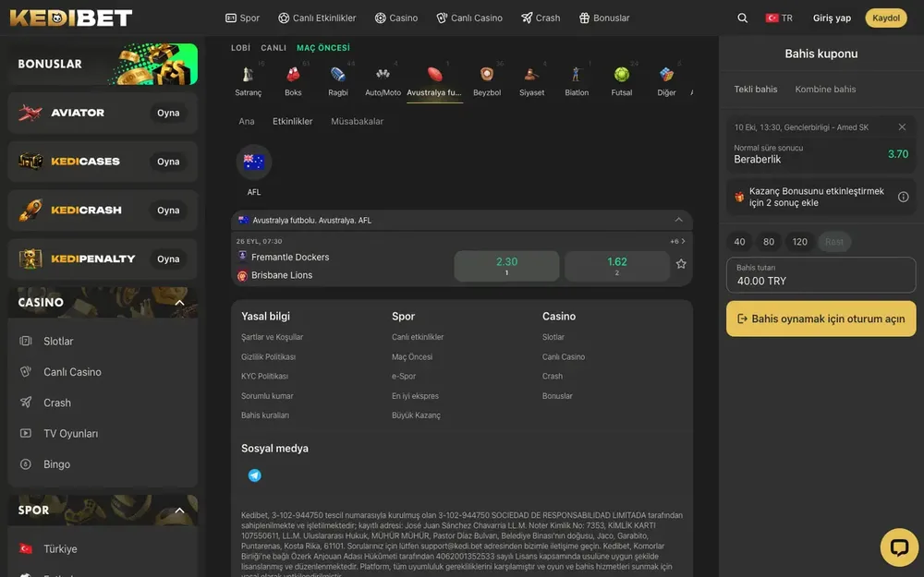Screen dimensions: 924x577
Task: Play KediCrash with Oyna button
Action: click(168, 210)
